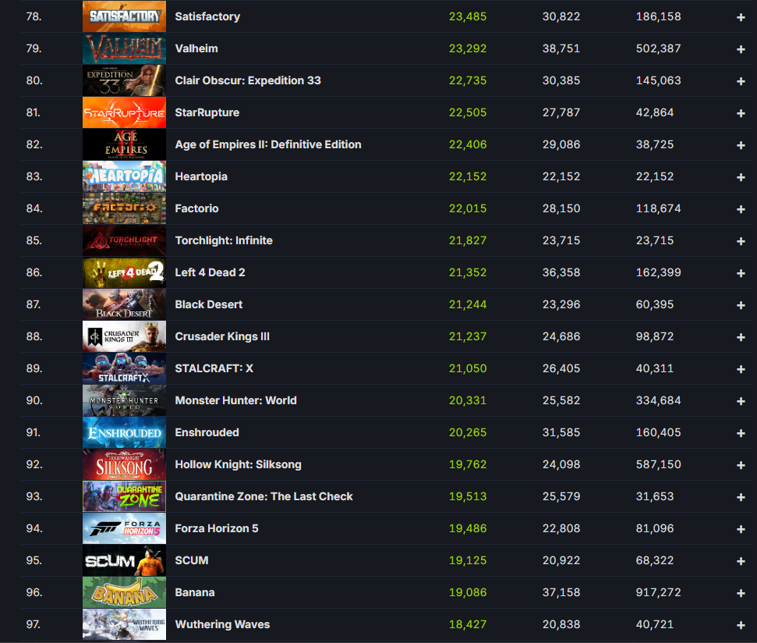Click the plus icon next to Banana
The image size is (757, 643).
click(x=741, y=593)
